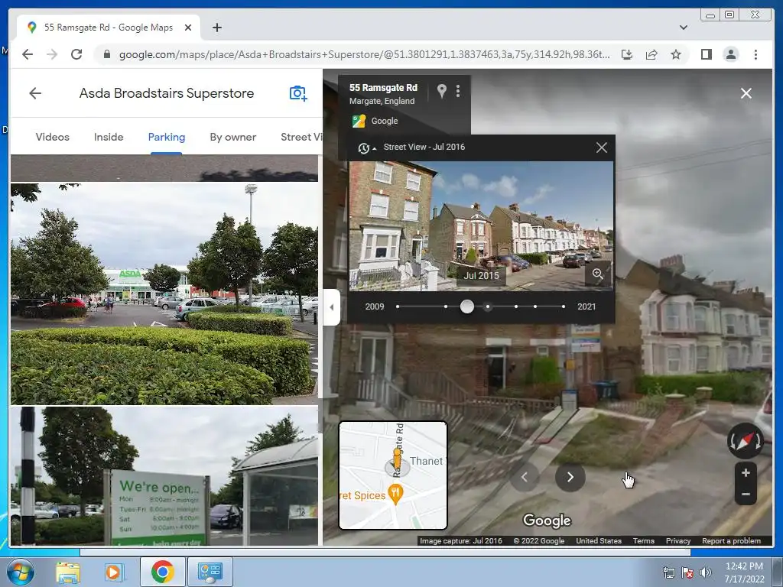Viewport: 783px width, 587px height.
Task: Click the Privacy link
Action: click(x=678, y=540)
